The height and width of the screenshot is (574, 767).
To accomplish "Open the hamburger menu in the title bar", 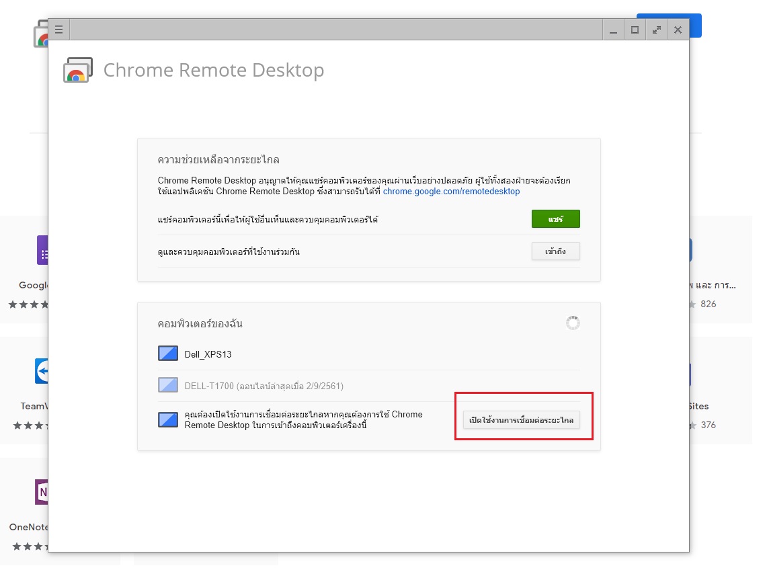I will point(58,30).
